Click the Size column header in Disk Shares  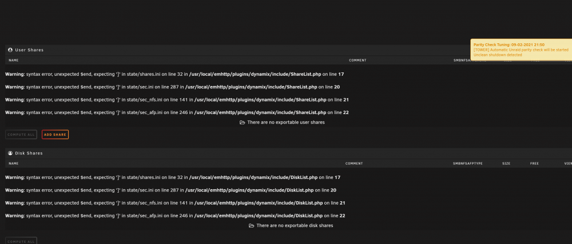[506, 164]
